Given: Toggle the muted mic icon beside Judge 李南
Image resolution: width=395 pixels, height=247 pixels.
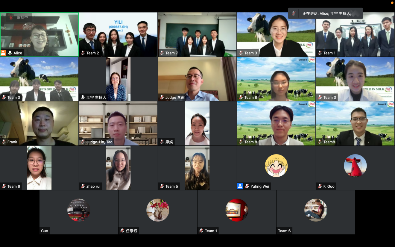Looking at the screenshot, I should [162, 97].
